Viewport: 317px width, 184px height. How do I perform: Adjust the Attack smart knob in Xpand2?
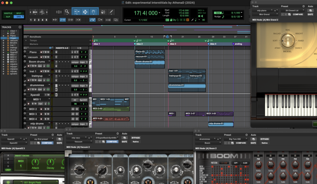[x=36, y=162]
